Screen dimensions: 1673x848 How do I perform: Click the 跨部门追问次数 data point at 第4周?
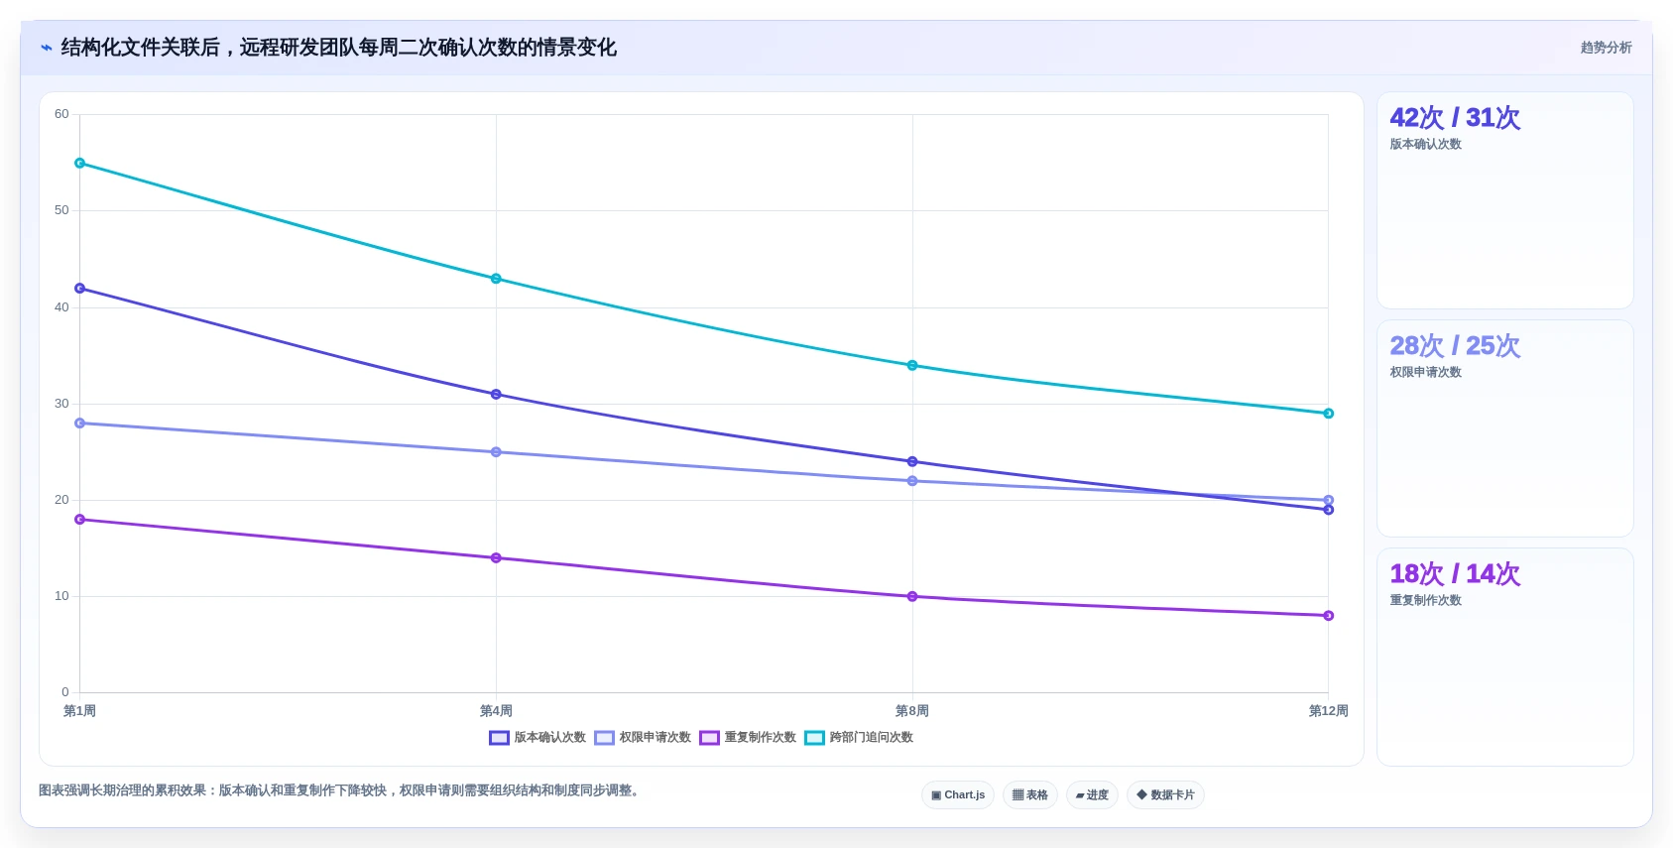coord(496,279)
